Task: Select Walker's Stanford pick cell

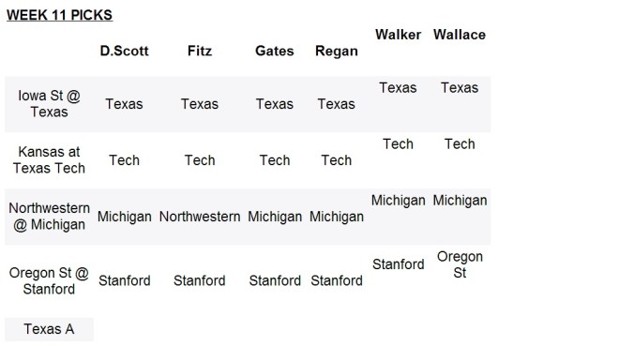Action: point(398,264)
